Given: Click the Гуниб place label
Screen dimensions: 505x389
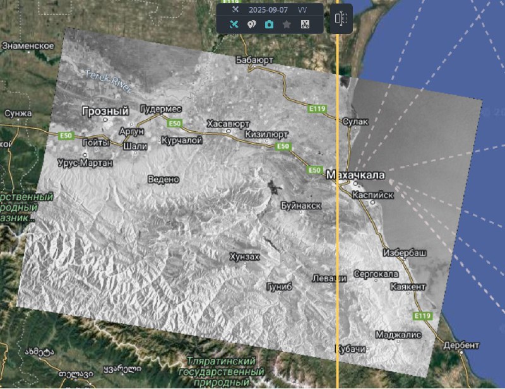Looking at the screenshot, I should click(280, 286).
